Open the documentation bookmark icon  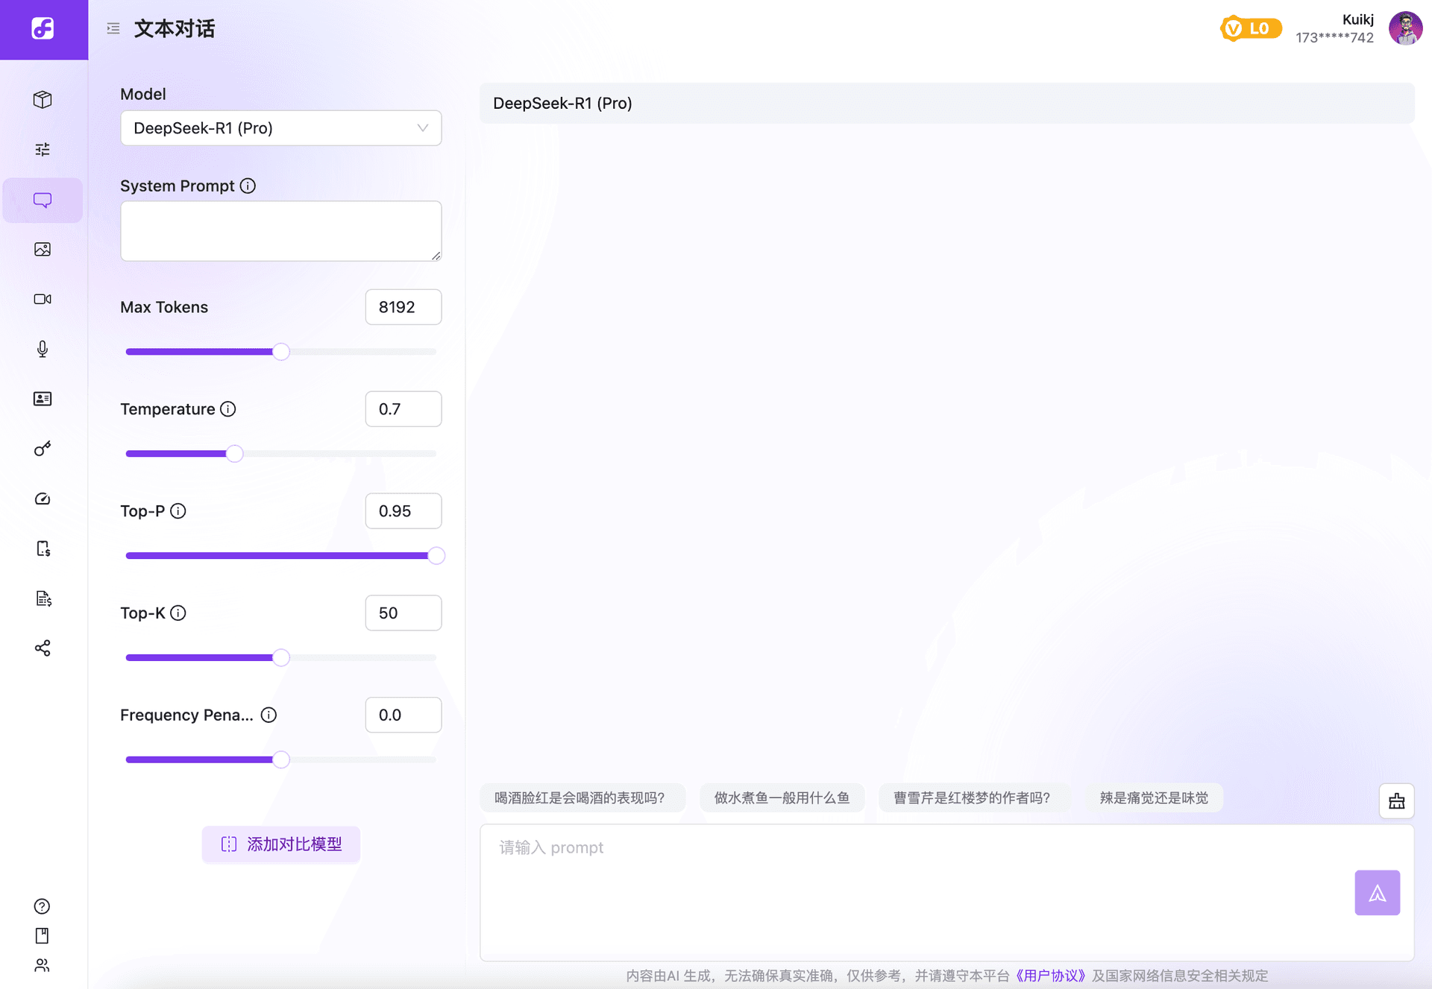pyautogui.click(x=42, y=935)
